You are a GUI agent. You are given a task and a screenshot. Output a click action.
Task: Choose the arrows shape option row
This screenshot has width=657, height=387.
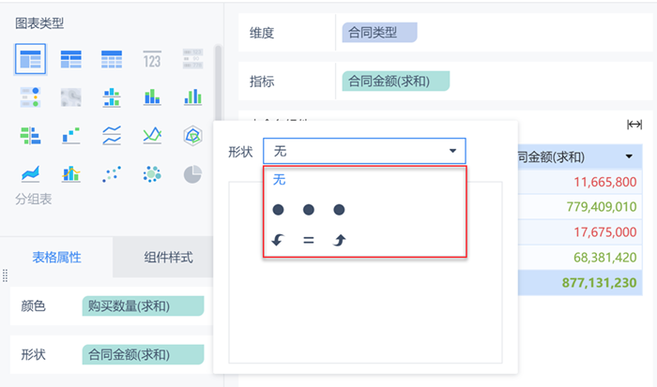pos(309,240)
